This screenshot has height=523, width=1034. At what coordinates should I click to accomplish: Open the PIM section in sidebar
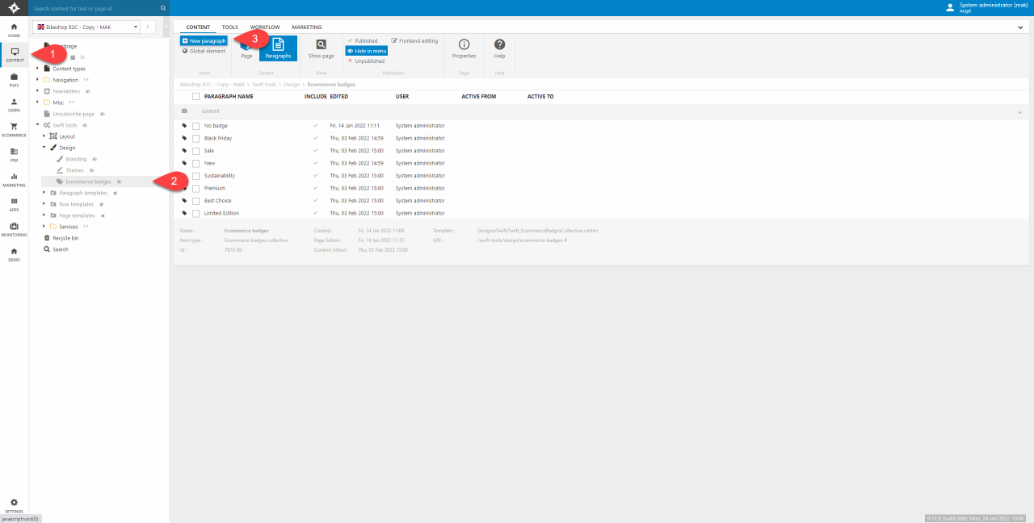click(x=14, y=153)
